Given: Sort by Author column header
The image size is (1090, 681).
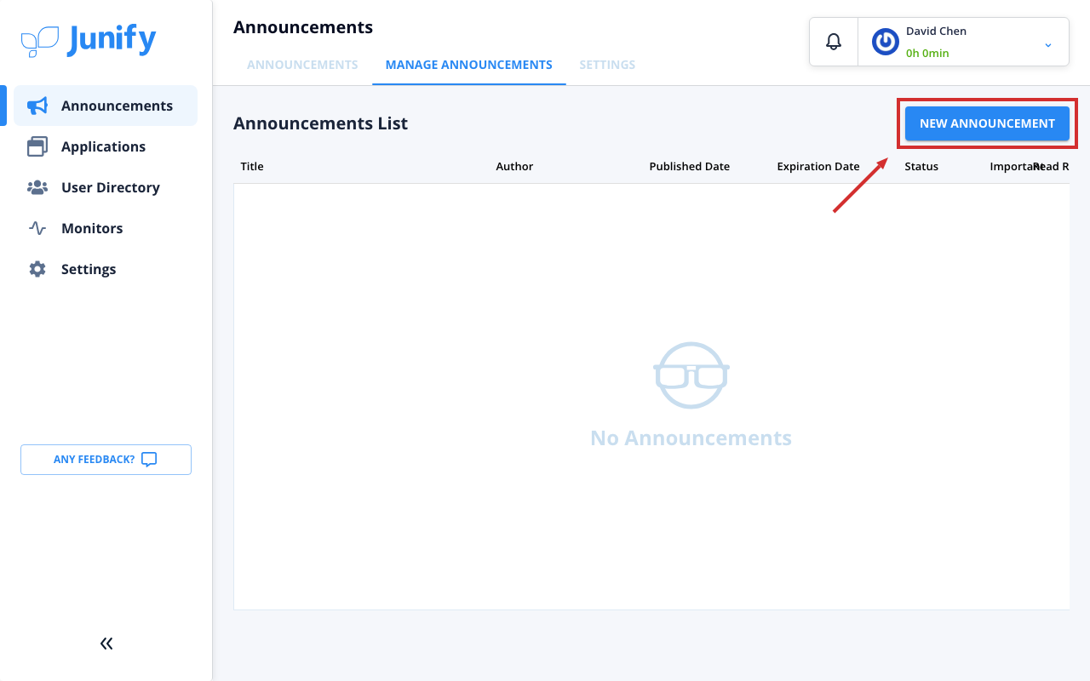Looking at the screenshot, I should click(514, 166).
